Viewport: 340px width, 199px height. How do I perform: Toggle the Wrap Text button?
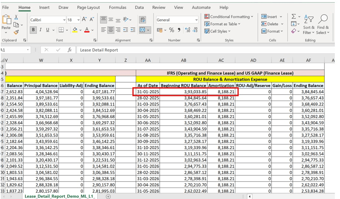pos(143,20)
